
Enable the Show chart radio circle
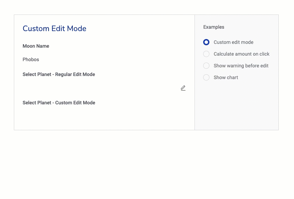pyautogui.click(x=206, y=77)
